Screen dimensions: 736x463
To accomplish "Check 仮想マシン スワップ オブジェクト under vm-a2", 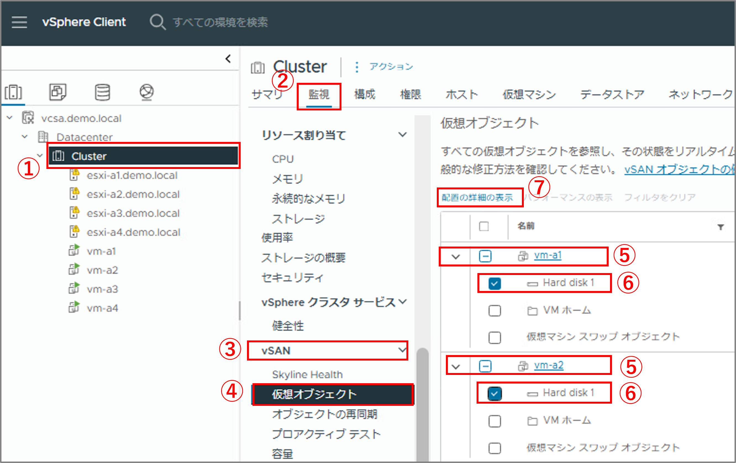I will tap(495, 448).
